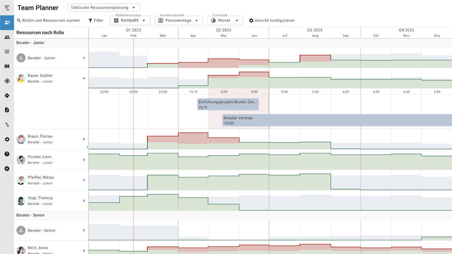Click the compass explore icon in sidebar
The image size is (452, 254).
[x=7, y=169]
